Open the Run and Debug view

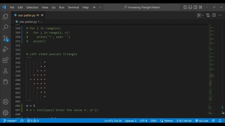tap(6, 49)
